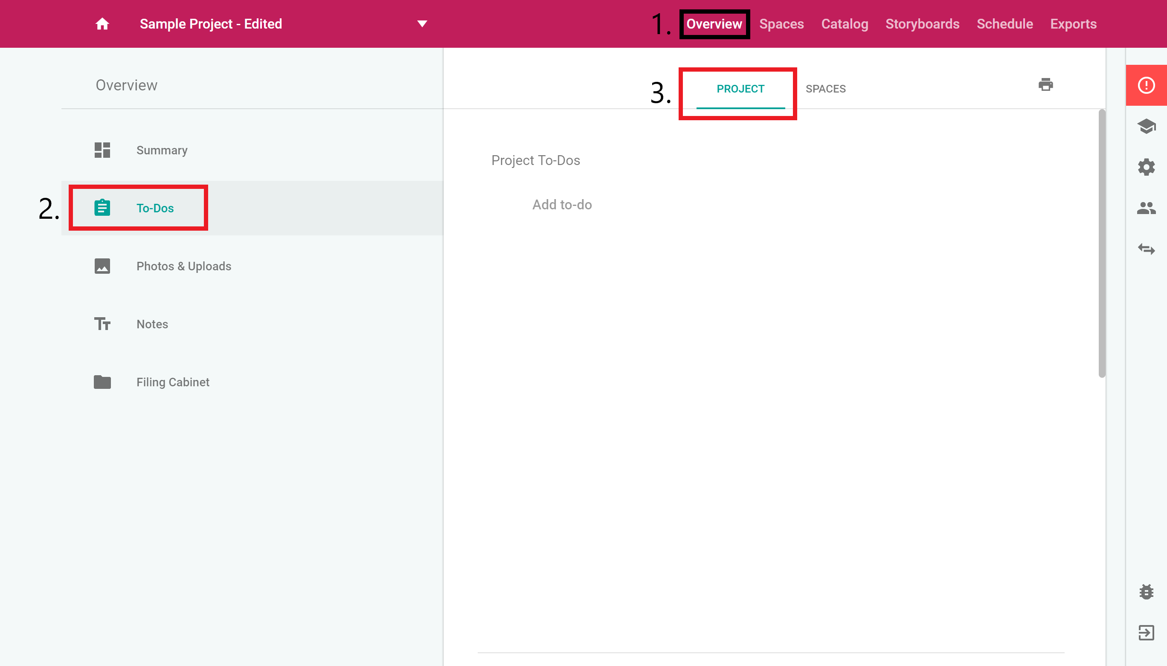The image size is (1167, 666).
Task: Click the vertical scrollbar in the to-dos panel
Action: point(1102,243)
